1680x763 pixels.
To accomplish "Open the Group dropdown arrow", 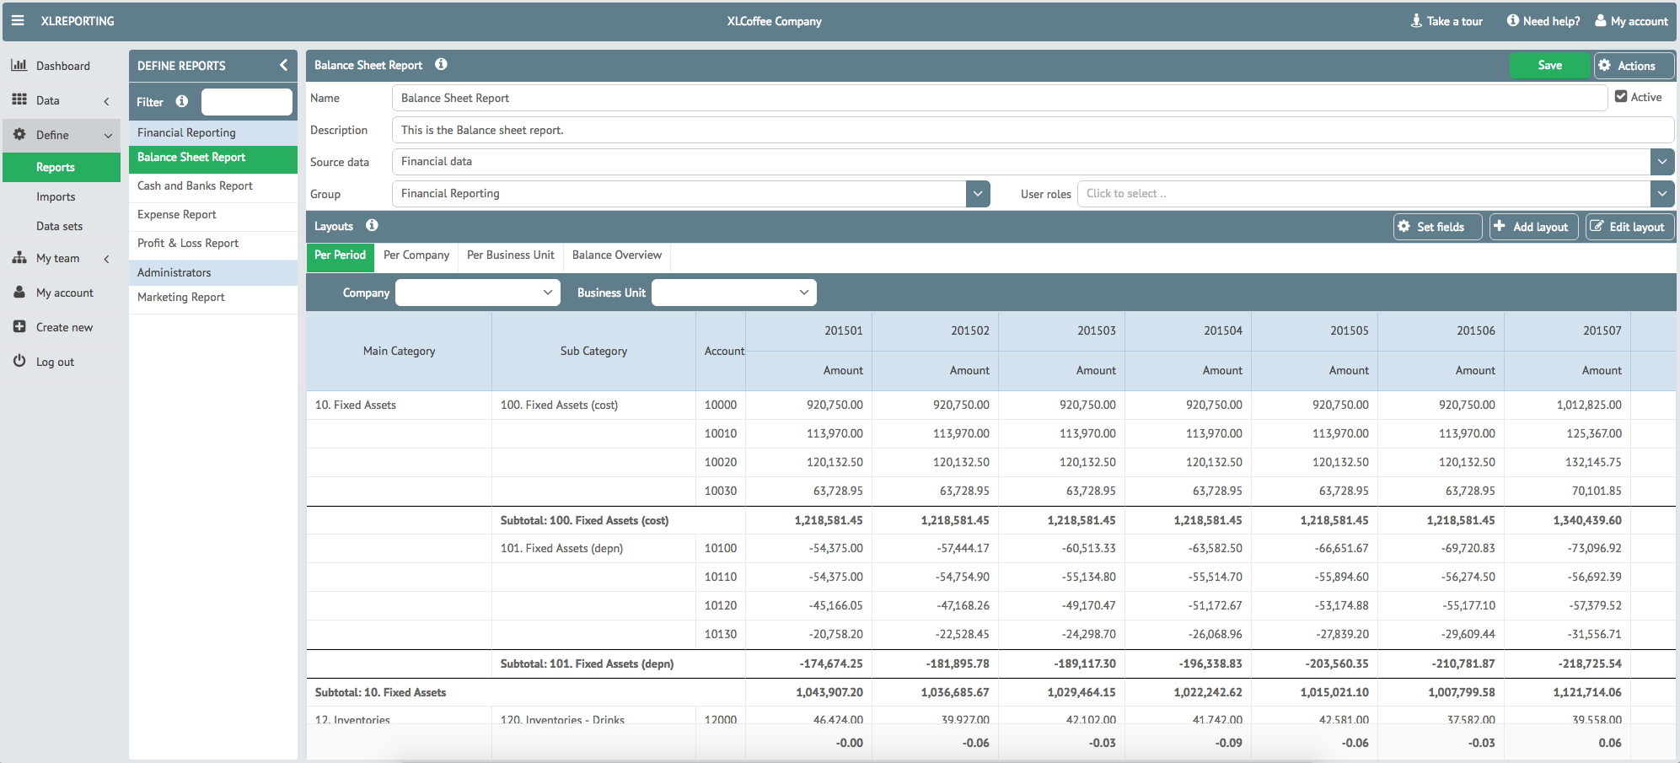I will coord(978,193).
